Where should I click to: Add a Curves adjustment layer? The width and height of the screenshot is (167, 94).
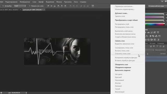click(152, 32)
